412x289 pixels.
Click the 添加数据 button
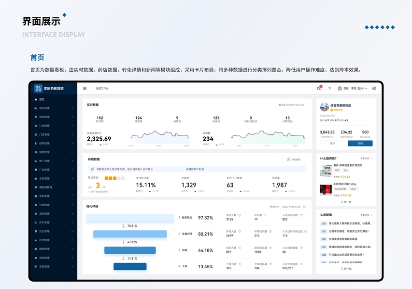[294, 159]
